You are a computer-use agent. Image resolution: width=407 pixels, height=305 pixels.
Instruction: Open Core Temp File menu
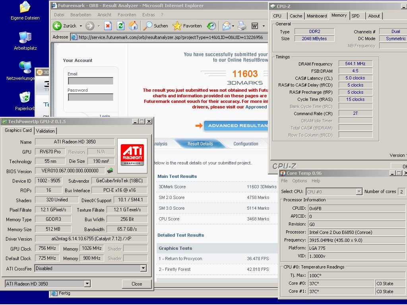pos(284,181)
